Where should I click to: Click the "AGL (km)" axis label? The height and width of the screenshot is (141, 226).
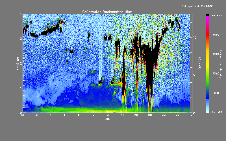[18, 63]
